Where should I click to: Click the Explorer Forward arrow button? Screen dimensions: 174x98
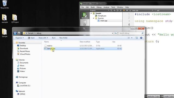[x=19, y=33]
